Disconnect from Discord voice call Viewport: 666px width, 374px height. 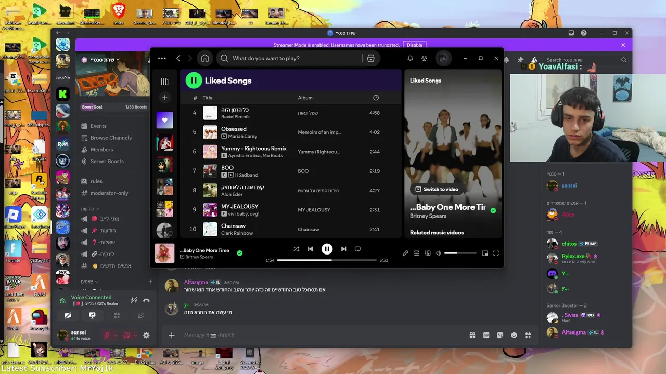point(146,300)
